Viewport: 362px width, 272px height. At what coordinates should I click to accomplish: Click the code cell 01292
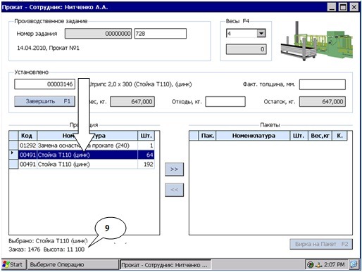click(27, 145)
